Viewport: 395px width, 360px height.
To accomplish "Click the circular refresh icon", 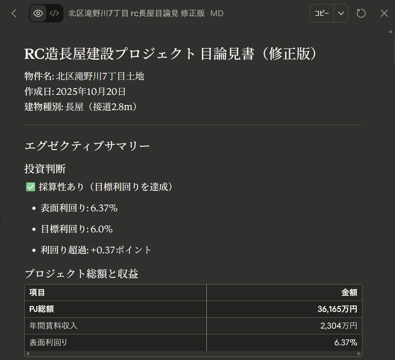I will (x=361, y=13).
